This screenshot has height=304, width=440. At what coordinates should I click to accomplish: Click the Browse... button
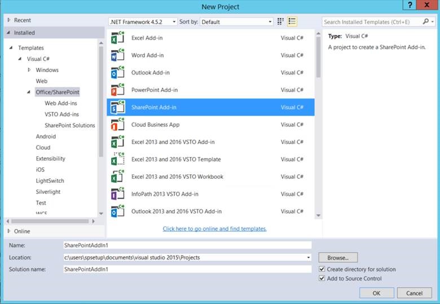coord(338,257)
